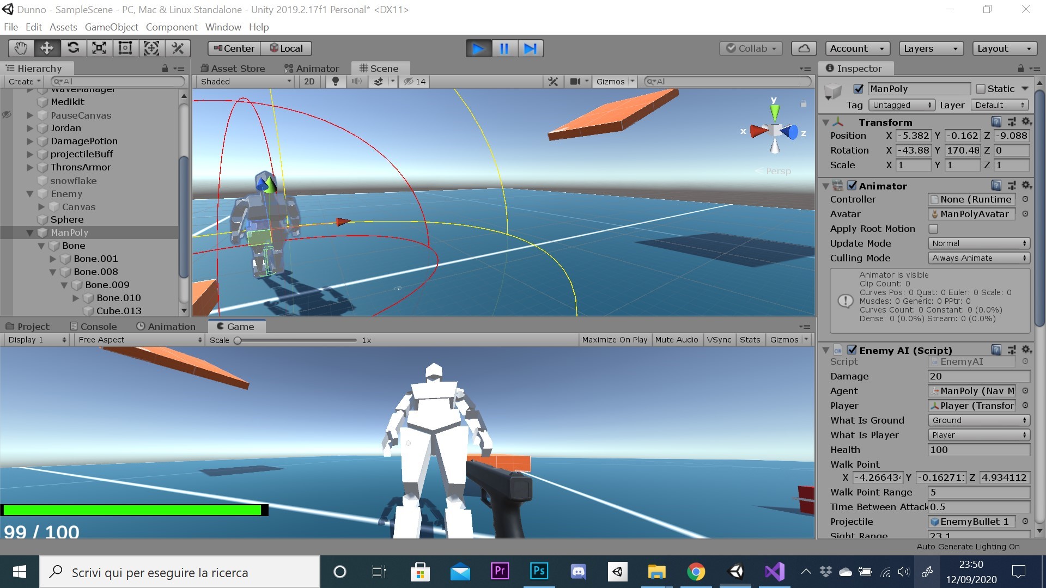Select the Rotate tool icon
1046x588 pixels.
click(x=73, y=48)
